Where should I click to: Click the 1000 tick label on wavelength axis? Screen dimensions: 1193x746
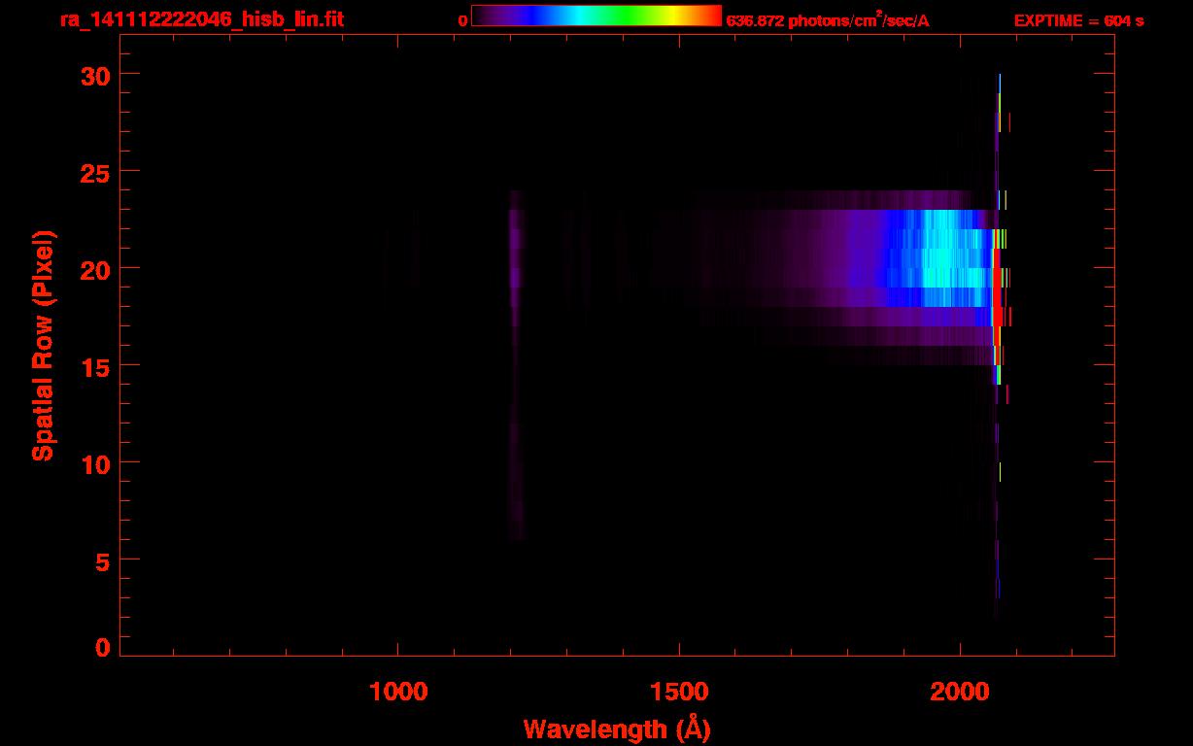tap(398, 692)
